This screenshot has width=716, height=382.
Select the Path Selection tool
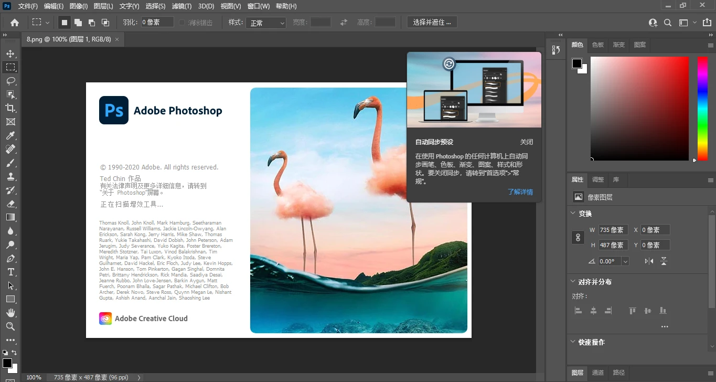pyautogui.click(x=10, y=285)
